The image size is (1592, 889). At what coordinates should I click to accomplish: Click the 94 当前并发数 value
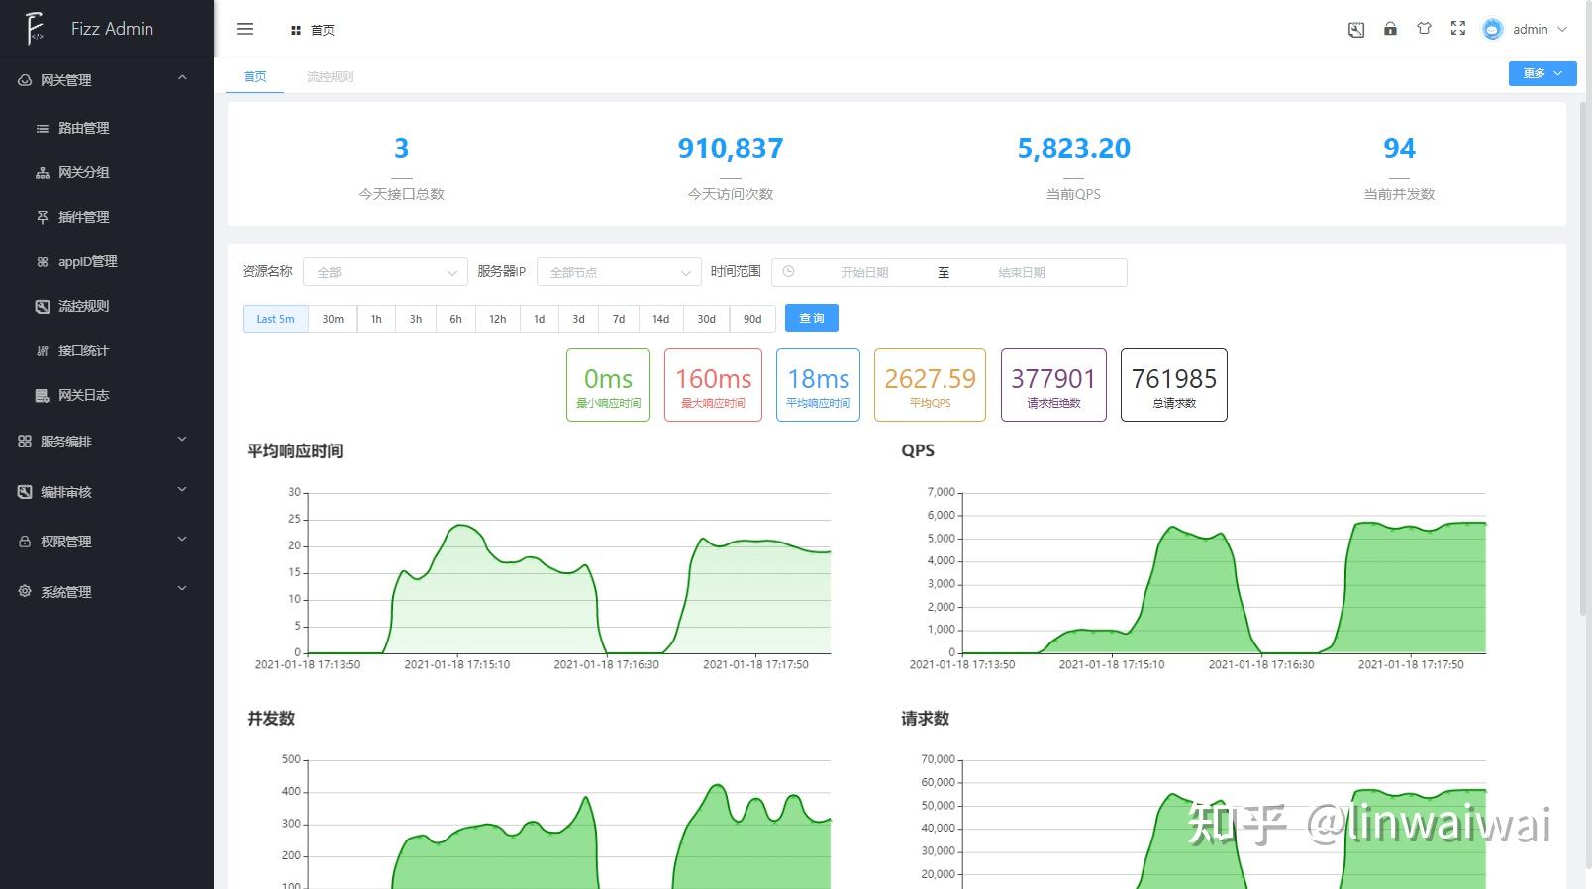(x=1399, y=148)
